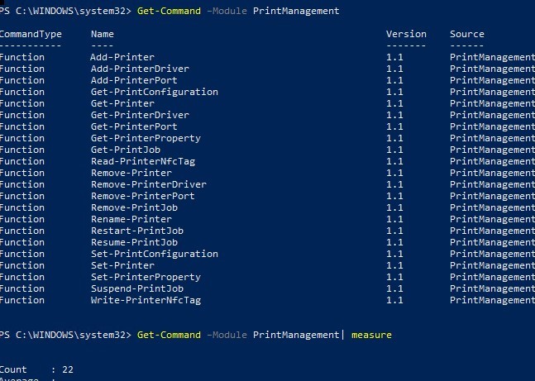Select the Restart-PrintJob function name
The height and width of the screenshot is (381, 535).
coord(133,231)
